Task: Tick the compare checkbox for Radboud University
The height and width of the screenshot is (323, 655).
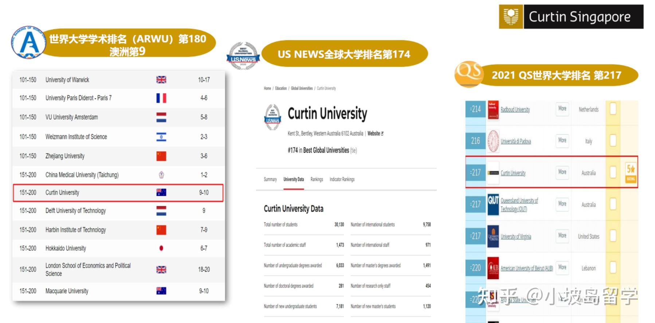Action: 613,109
